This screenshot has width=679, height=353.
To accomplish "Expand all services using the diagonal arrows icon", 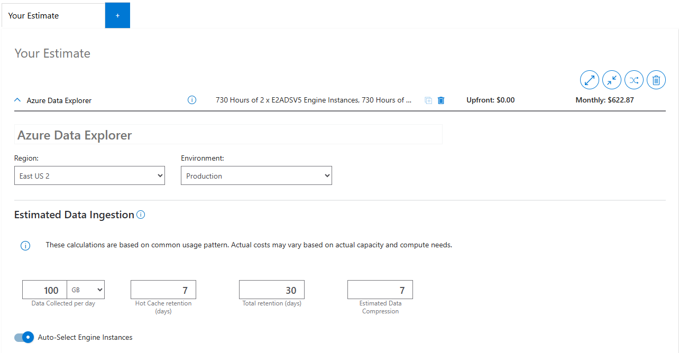I will pos(589,80).
